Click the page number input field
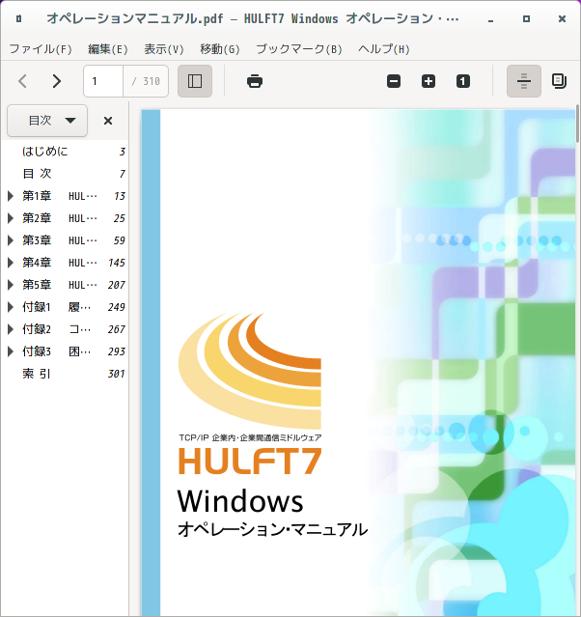Image resolution: width=581 pixels, height=617 pixels. [x=103, y=81]
